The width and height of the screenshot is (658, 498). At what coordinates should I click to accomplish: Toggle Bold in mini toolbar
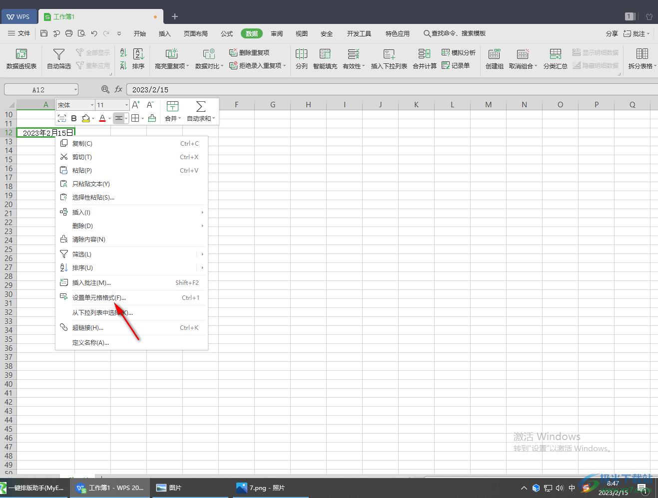tap(74, 118)
